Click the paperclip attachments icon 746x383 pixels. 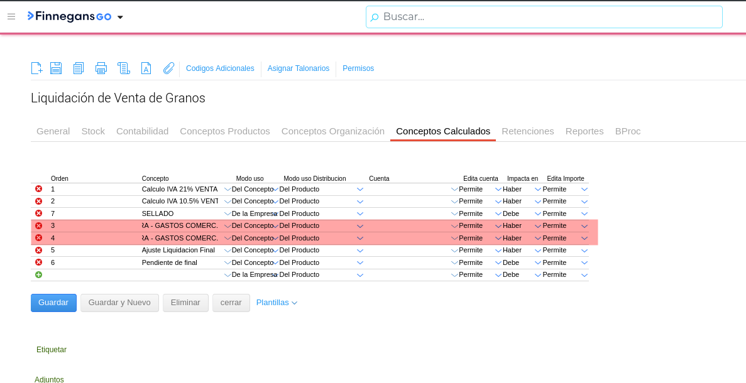point(168,68)
